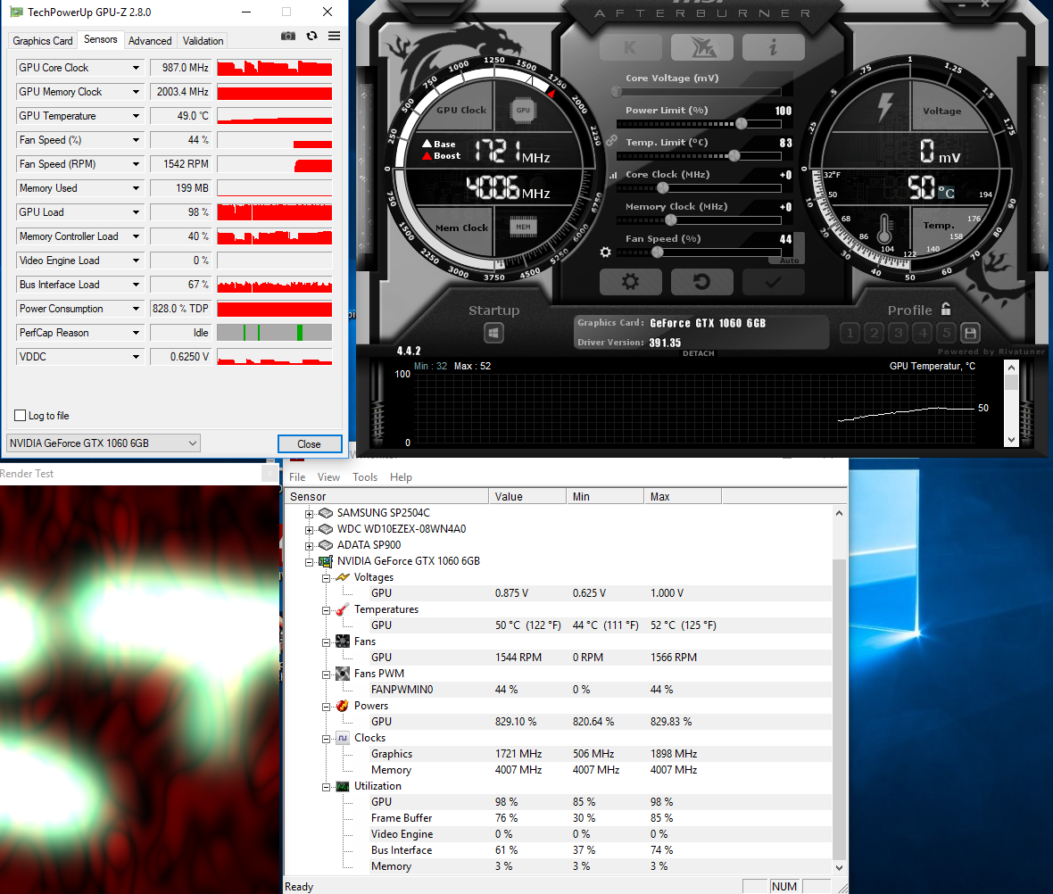Collapse the NVIDIA GeForce GTX 1060 6GB node
The width and height of the screenshot is (1053, 894).
coord(309,562)
